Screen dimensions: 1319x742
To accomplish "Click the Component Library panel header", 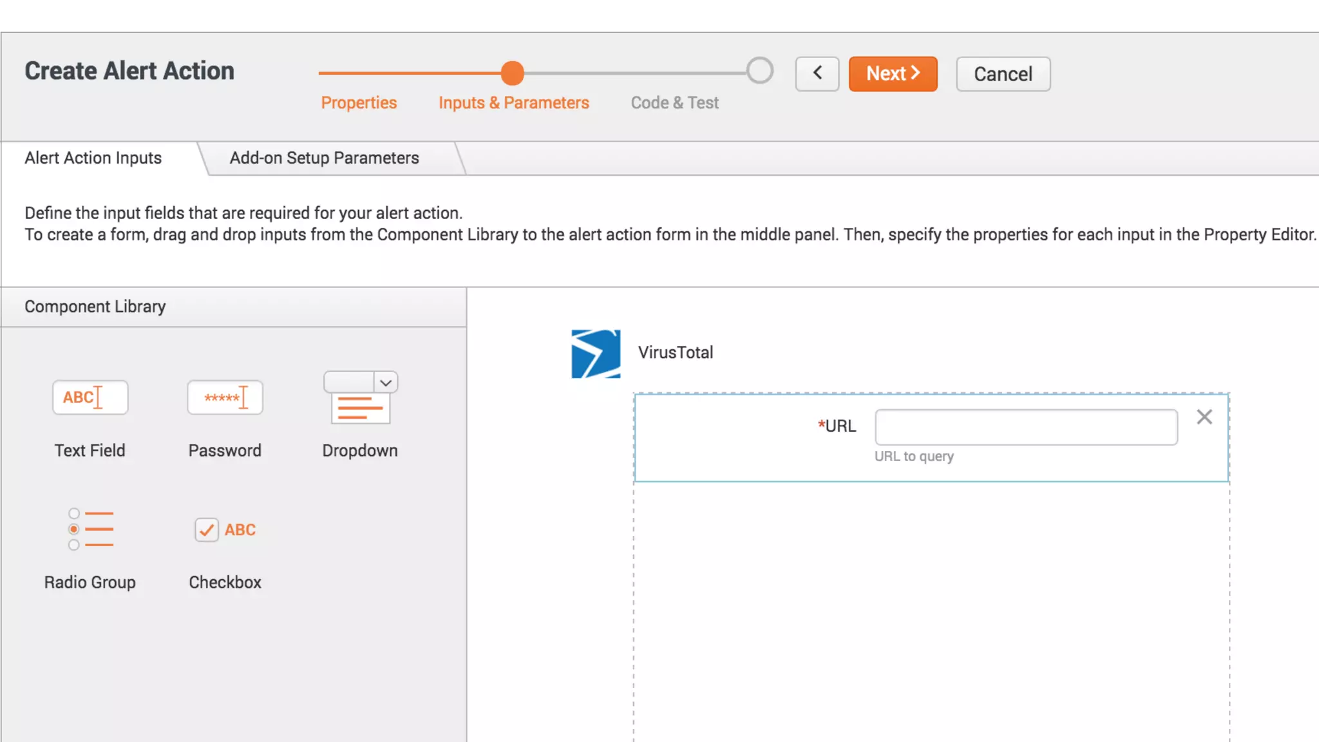I will [95, 307].
